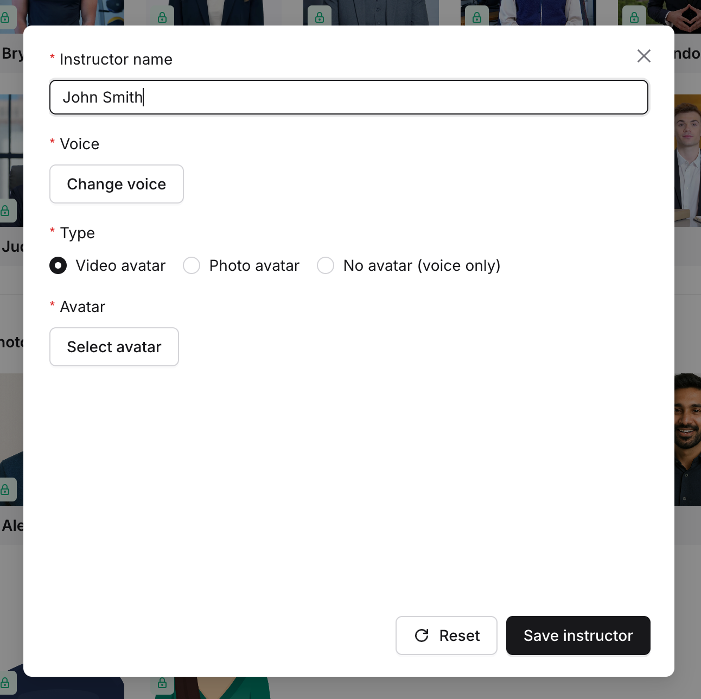Click the lock badge on the top-right avatar
The image size is (701, 699).
[x=633, y=17]
